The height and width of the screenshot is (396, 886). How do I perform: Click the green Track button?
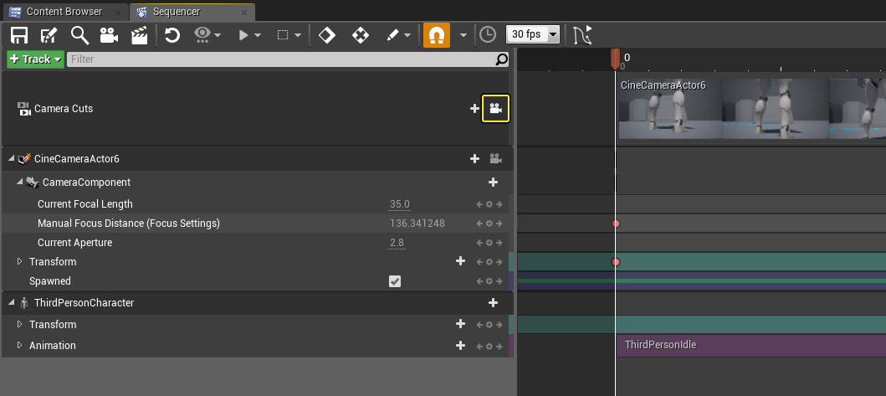coord(35,59)
